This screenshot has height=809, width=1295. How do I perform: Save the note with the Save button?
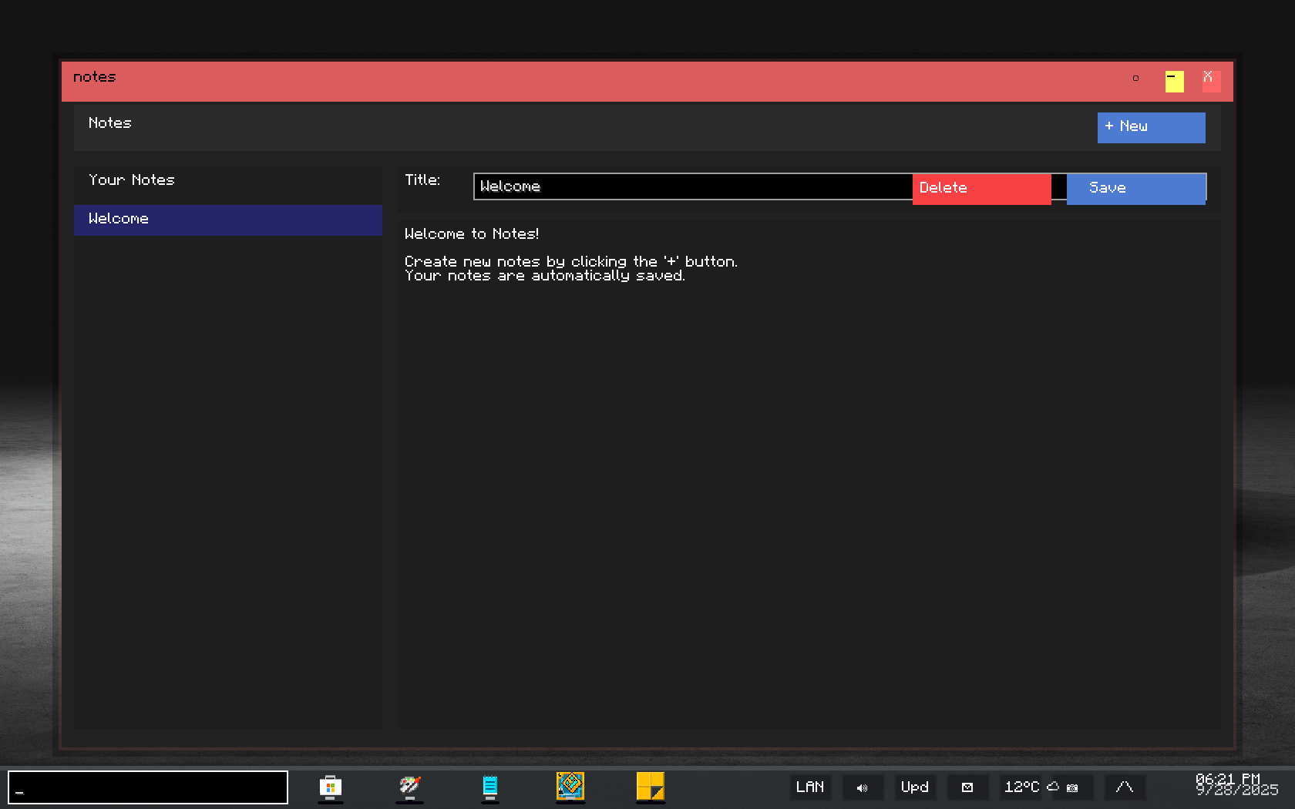tap(1135, 188)
